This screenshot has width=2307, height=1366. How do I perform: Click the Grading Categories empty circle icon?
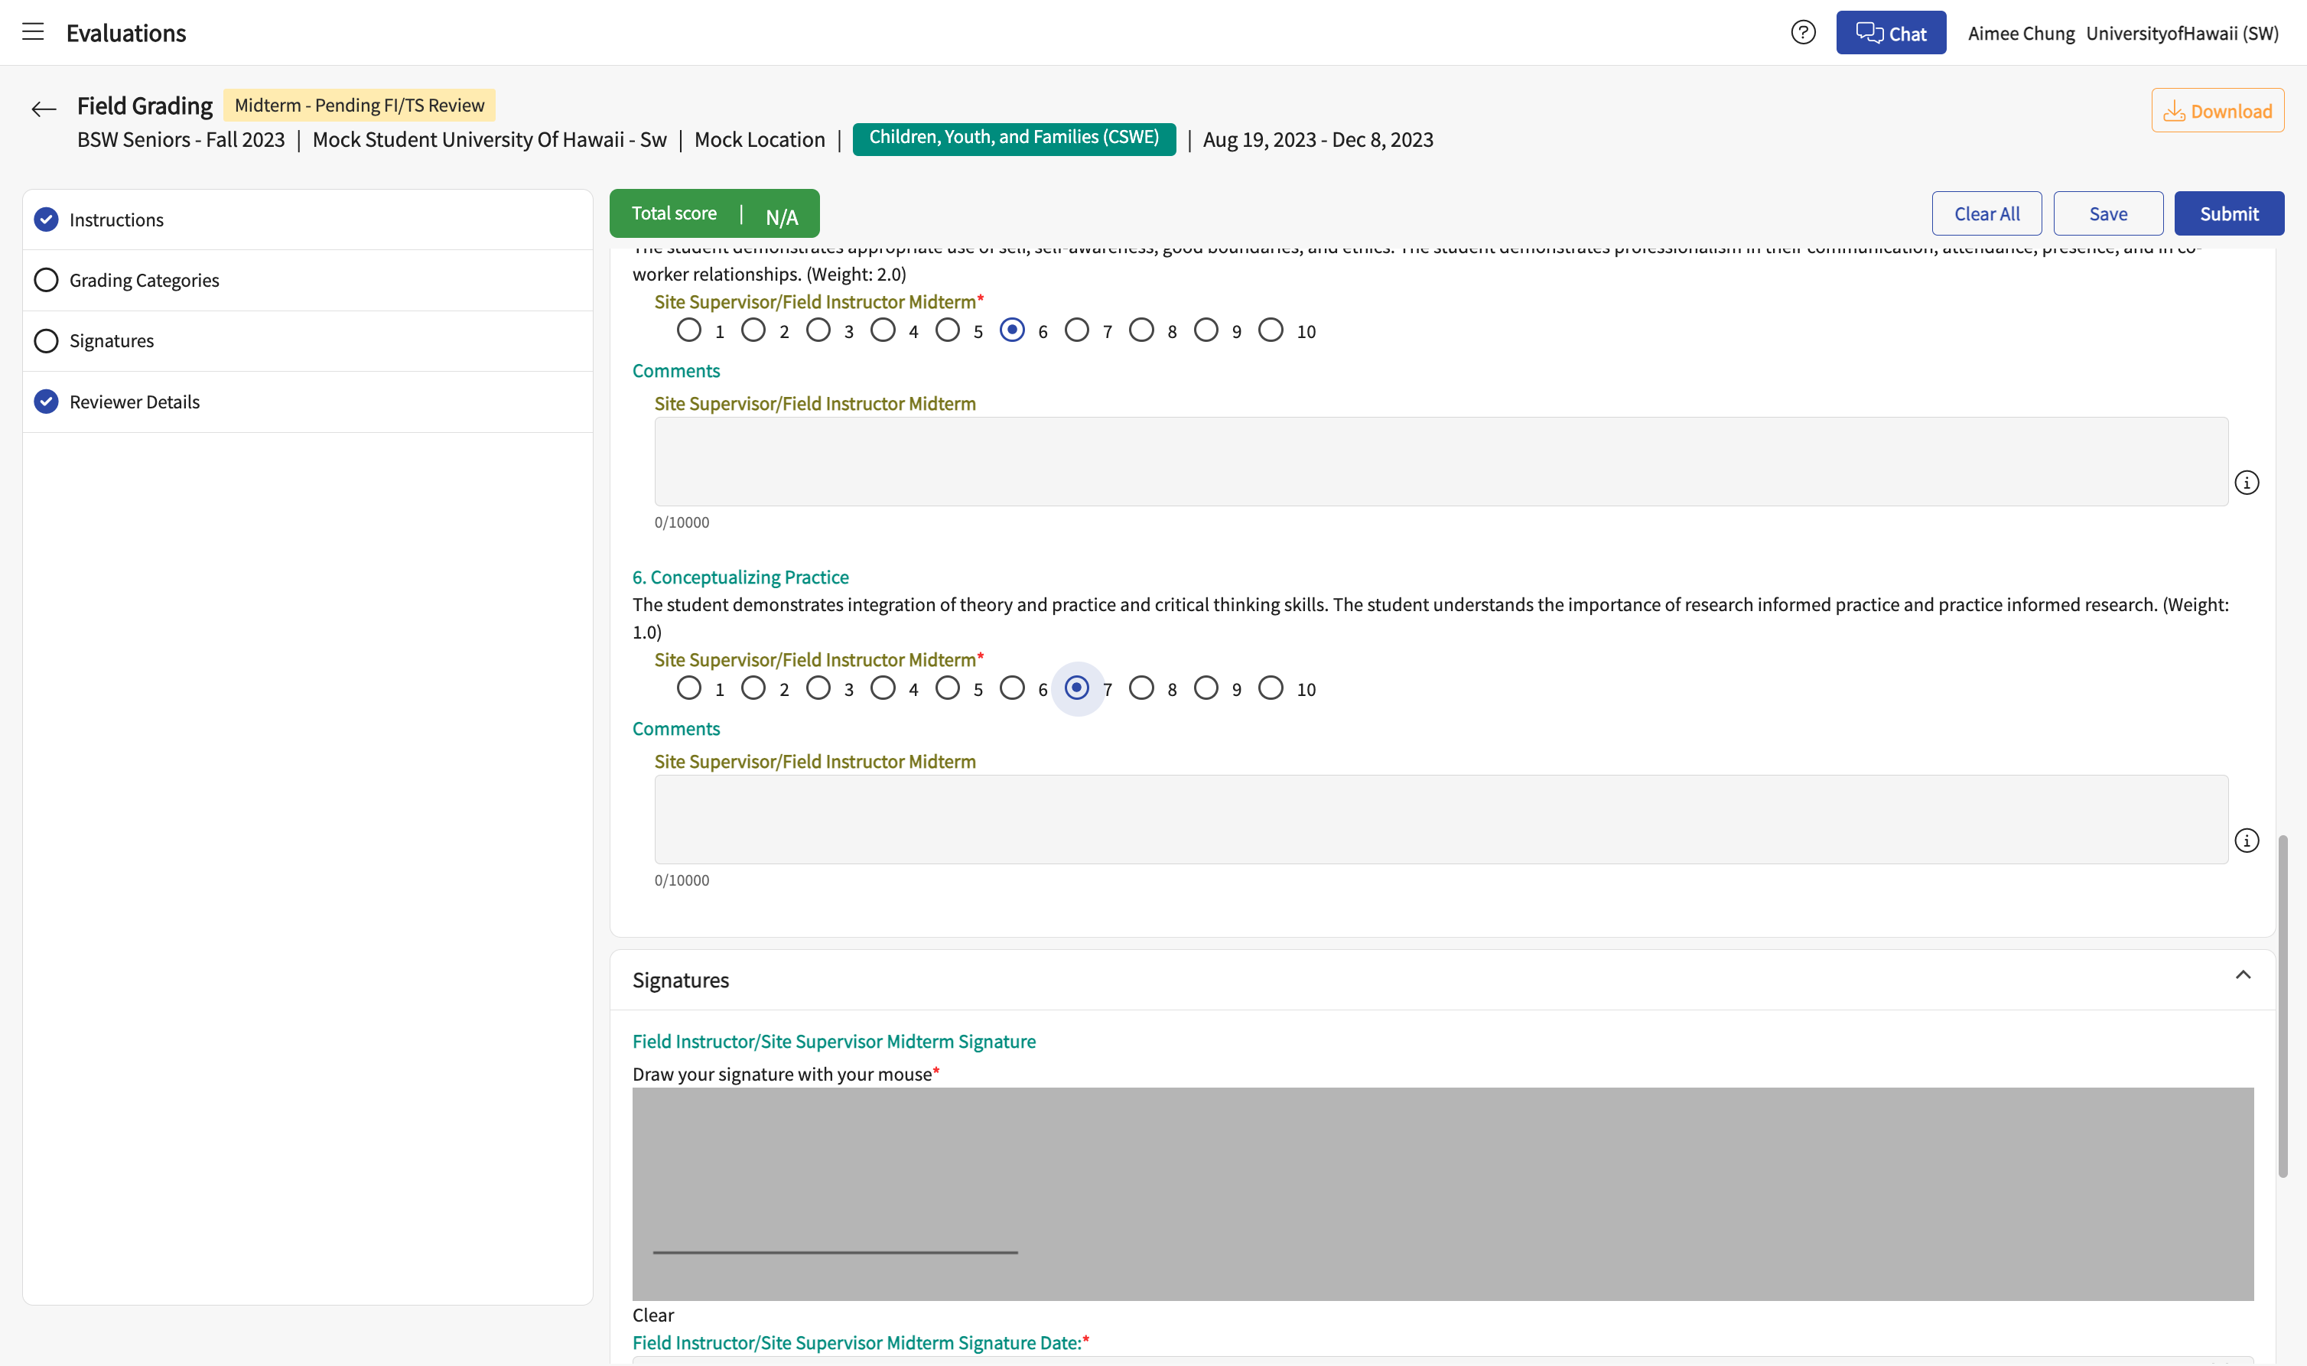pyautogui.click(x=46, y=281)
